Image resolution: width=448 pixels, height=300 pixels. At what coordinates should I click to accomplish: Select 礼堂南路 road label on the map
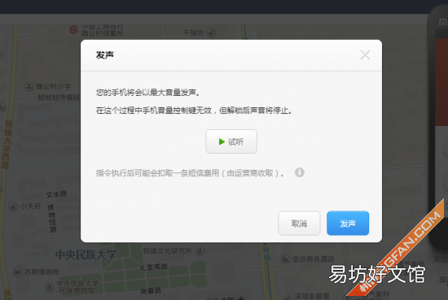(154, 267)
